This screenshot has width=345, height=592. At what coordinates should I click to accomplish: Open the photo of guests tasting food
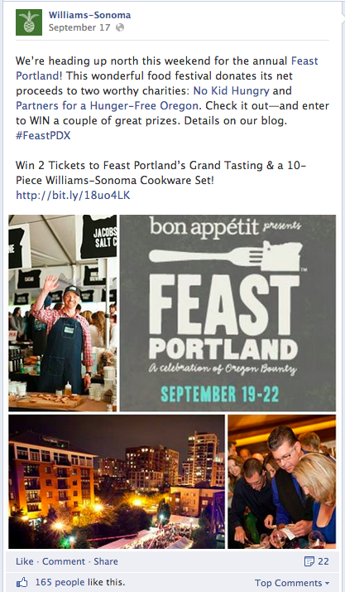[x=282, y=482]
